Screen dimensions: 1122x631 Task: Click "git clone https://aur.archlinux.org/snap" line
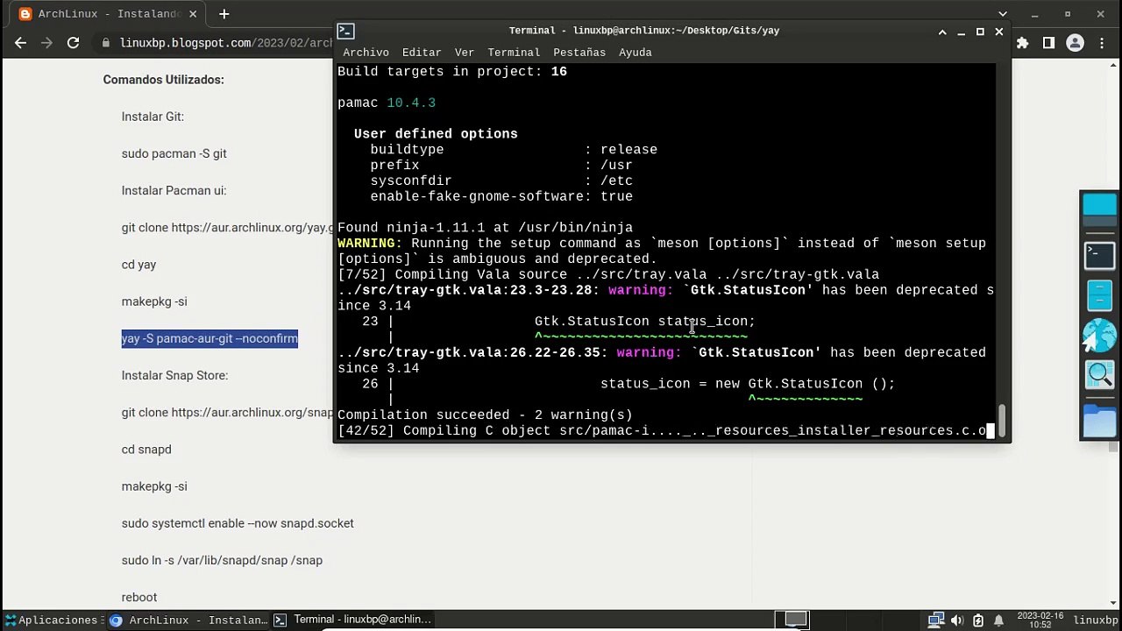[228, 413]
